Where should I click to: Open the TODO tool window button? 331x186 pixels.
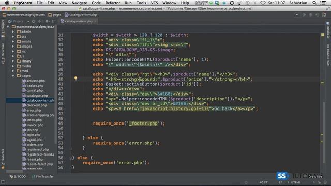(x=18, y=177)
